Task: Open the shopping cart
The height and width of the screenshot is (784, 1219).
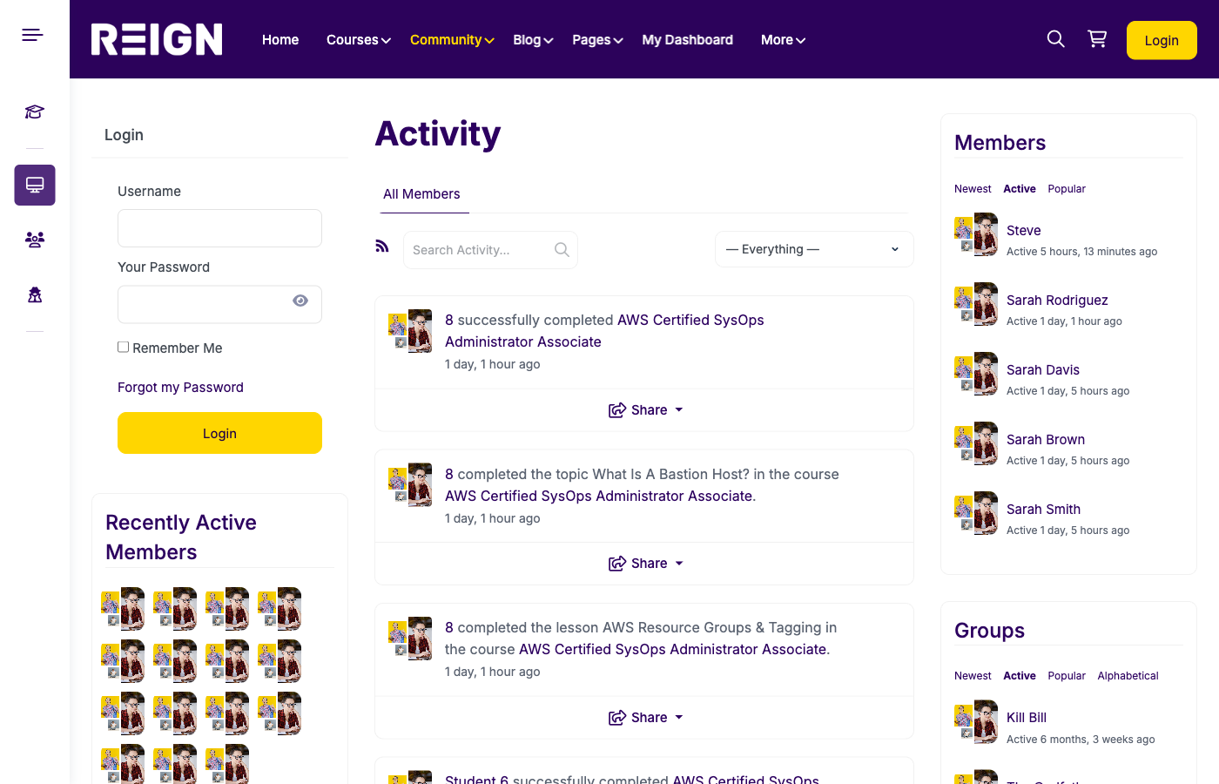Action: (x=1097, y=38)
